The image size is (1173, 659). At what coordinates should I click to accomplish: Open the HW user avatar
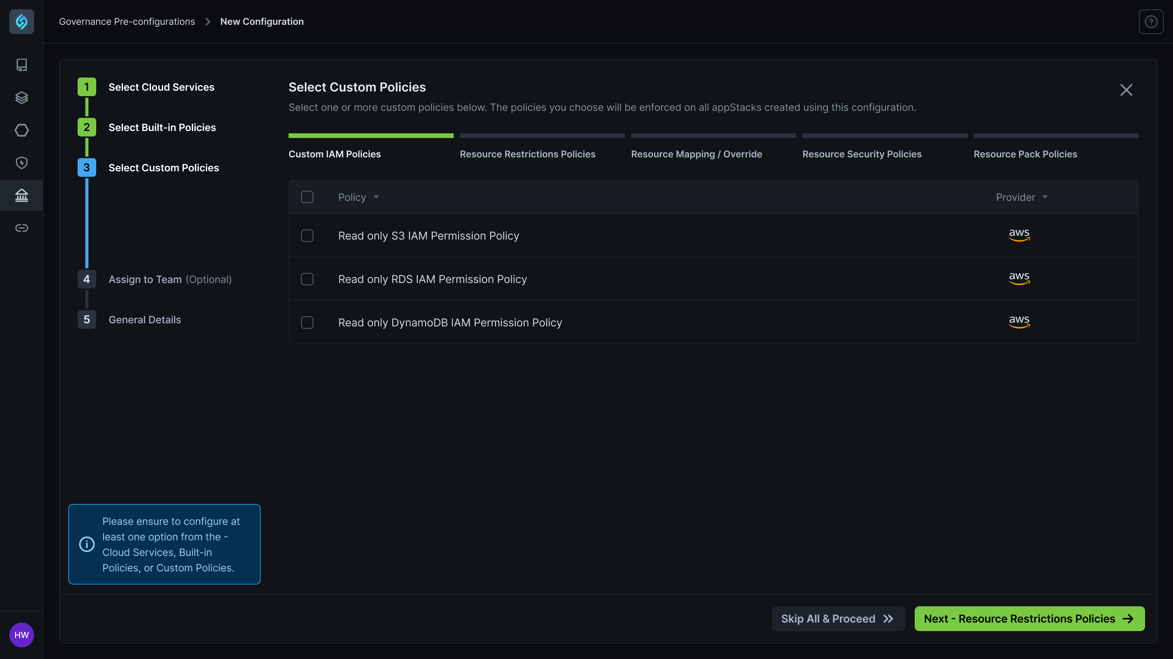21,635
